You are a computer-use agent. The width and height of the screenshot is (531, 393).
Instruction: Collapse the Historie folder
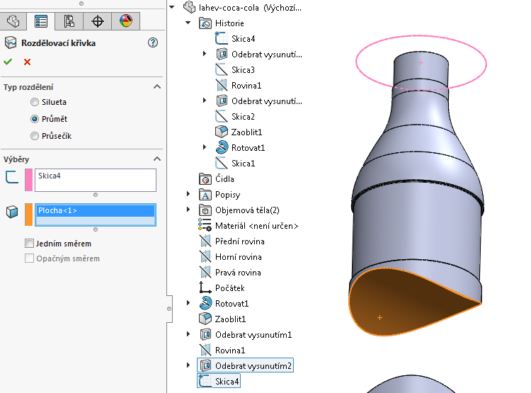pyautogui.click(x=188, y=23)
